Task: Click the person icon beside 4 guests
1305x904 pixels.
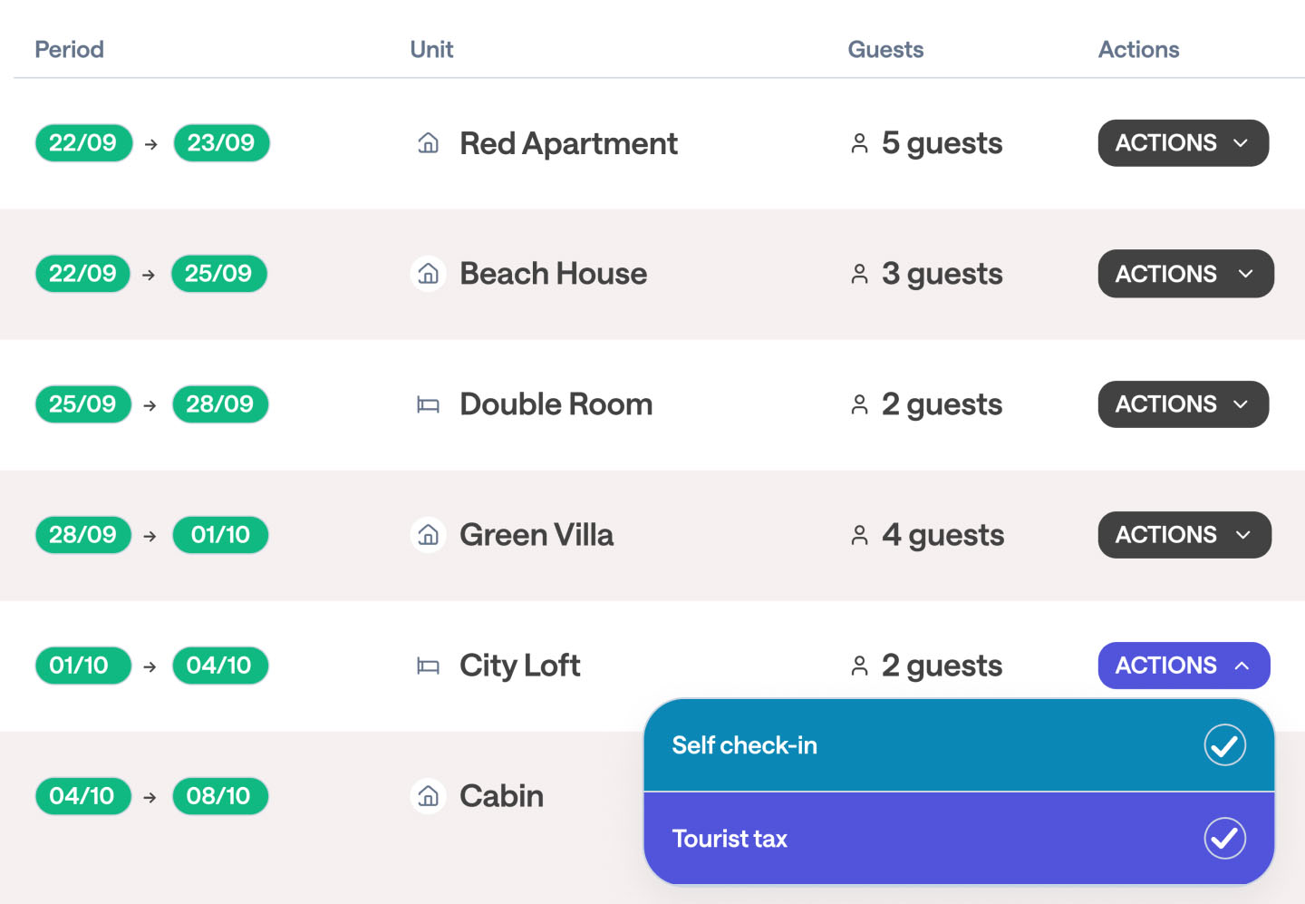Action: pyautogui.click(x=859, y=536)
